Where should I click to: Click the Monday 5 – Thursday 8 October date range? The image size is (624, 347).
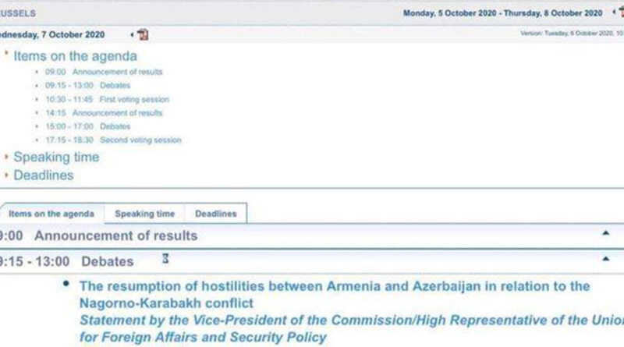(502, 12)
